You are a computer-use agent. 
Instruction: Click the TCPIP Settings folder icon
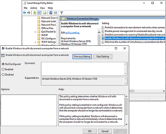point(39,42)
